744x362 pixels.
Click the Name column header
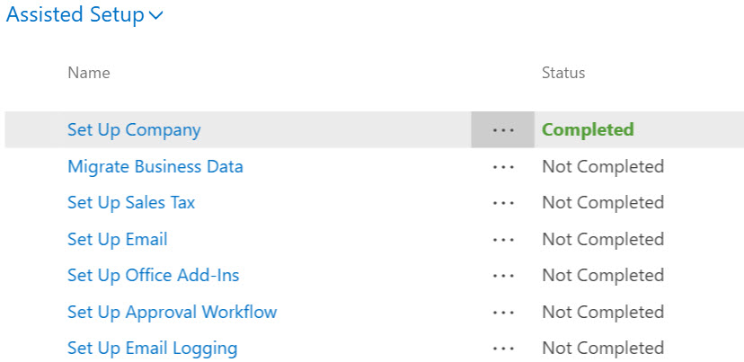(89, 73)
